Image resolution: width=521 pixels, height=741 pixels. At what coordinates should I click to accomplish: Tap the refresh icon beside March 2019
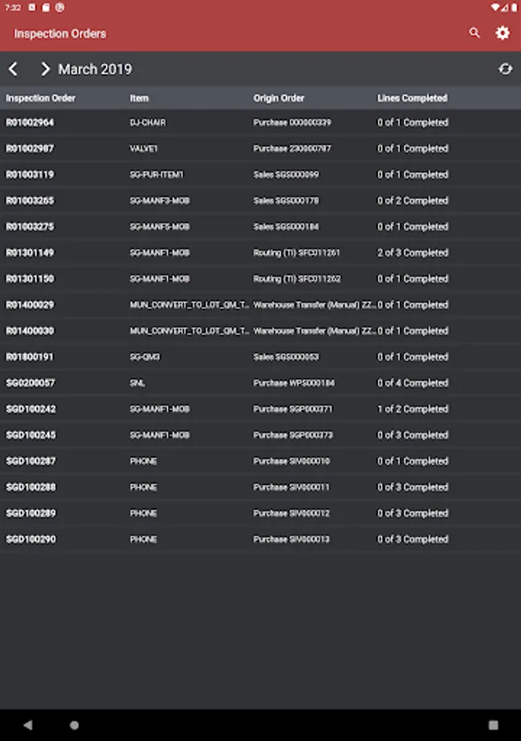click(505, 69)
